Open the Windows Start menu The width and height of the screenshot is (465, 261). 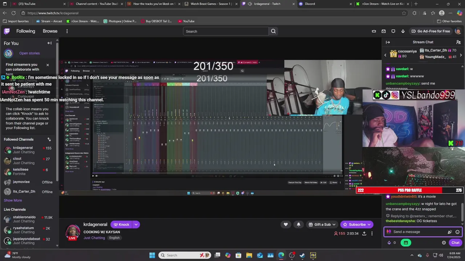pos(152,255)
